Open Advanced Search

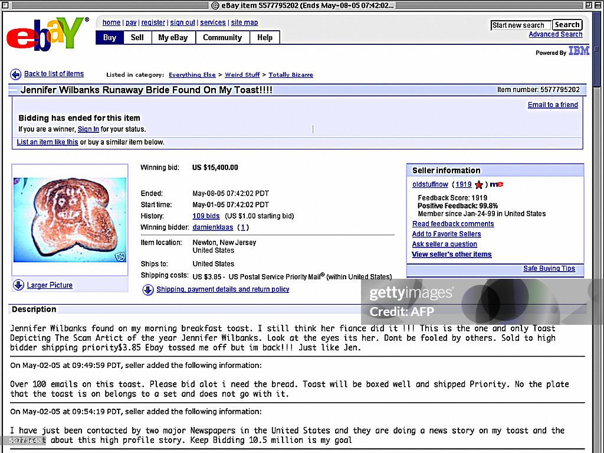click(x=556, y=34)
